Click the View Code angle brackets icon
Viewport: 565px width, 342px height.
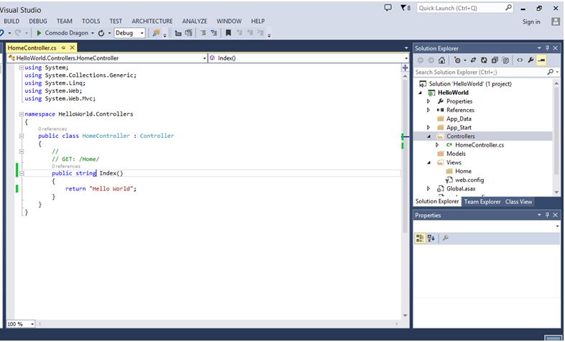pyautogui.click(x=519, y=60)
